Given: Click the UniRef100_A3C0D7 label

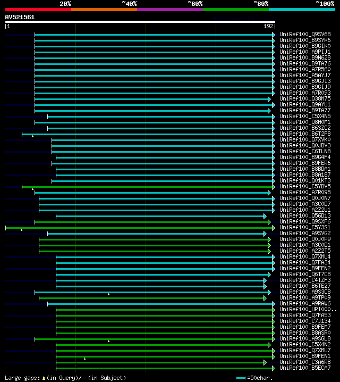Looking at the screenshot, I should tap(305, 204).
